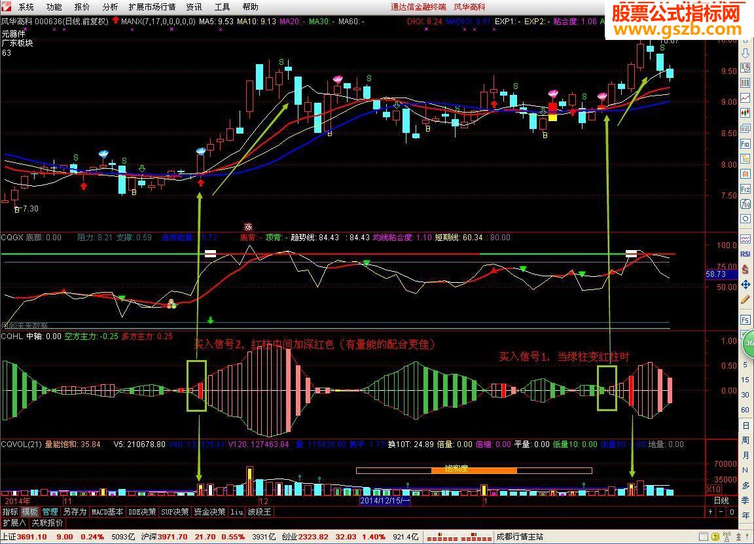Open the 资讯 menu
The width and height of the screenshot is (754, 544).
(x=194, y=7)
